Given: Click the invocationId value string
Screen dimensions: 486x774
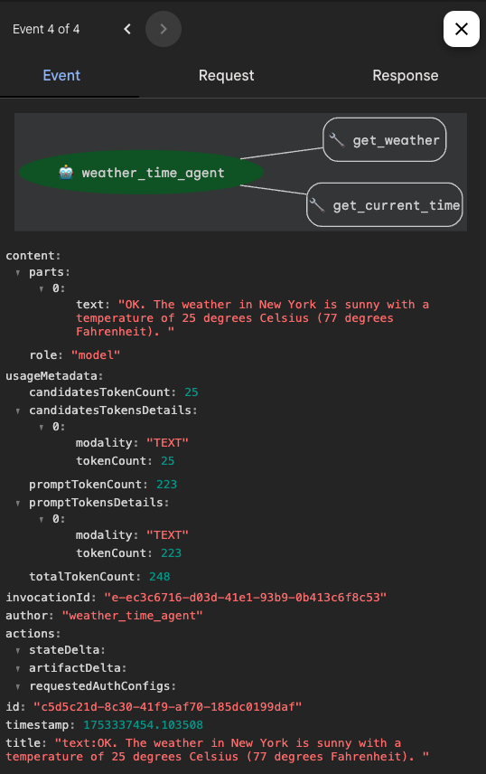Looking at the screenshot, I should [x=245, y=598].
